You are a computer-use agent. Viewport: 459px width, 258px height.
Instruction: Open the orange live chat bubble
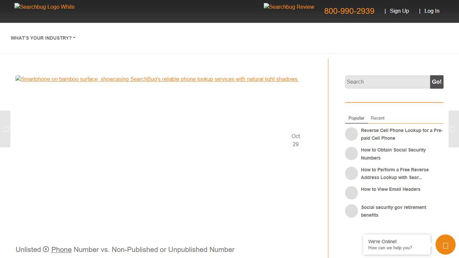445,245
